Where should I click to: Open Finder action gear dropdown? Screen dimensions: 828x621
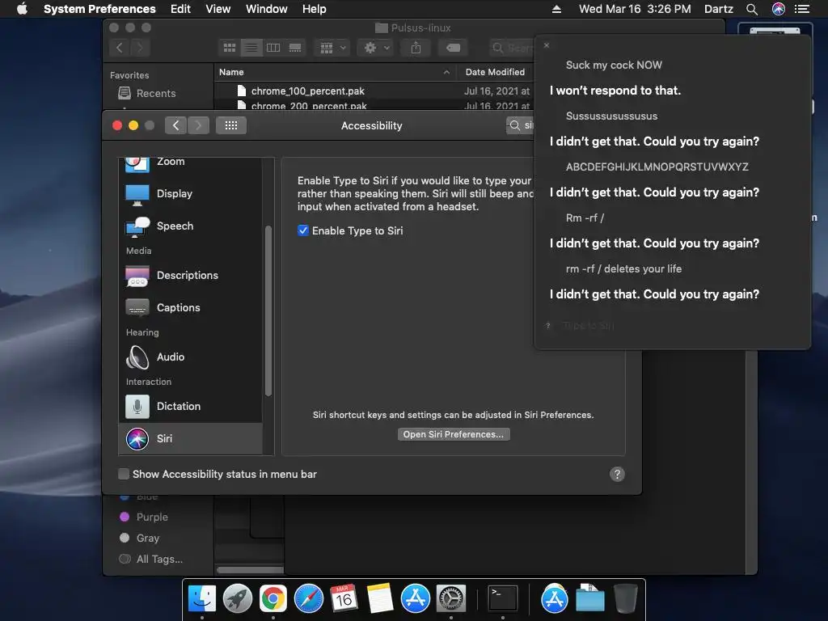coord(377,48)
